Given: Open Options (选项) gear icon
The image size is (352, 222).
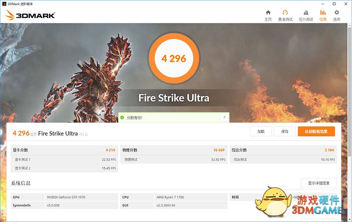Looking at the screenshot, I should click(x=337, y=13).
